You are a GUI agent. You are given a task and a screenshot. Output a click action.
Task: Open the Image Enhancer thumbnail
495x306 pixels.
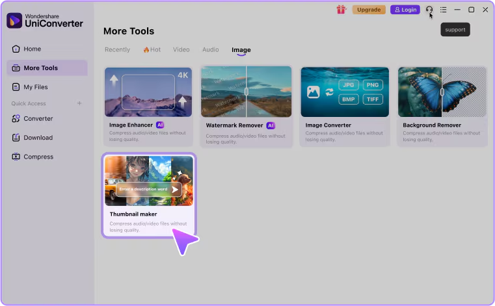(148, 92)
